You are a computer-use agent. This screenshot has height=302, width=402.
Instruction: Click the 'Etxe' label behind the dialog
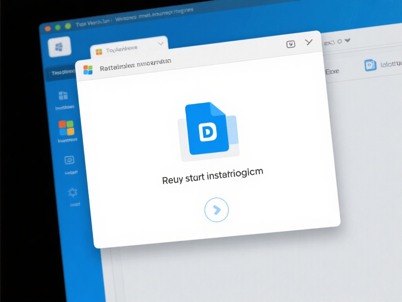(x=333, y=72)
